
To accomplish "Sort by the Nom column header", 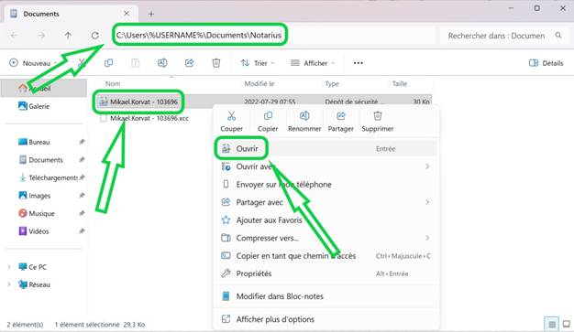I will [113, 83].
